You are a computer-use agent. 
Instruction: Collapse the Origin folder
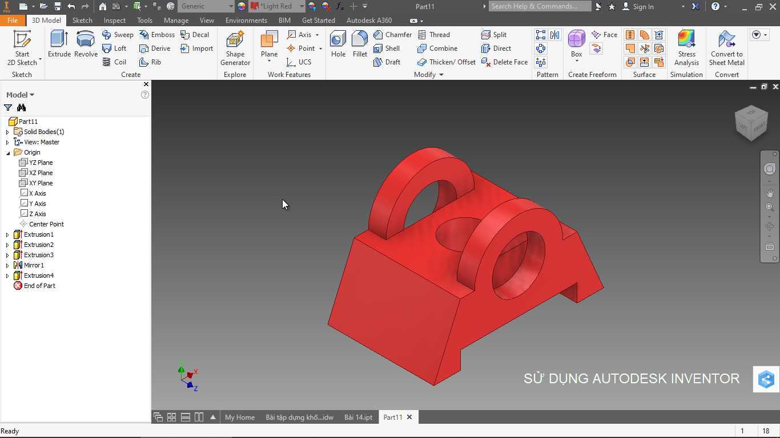[x=7, y=152]
